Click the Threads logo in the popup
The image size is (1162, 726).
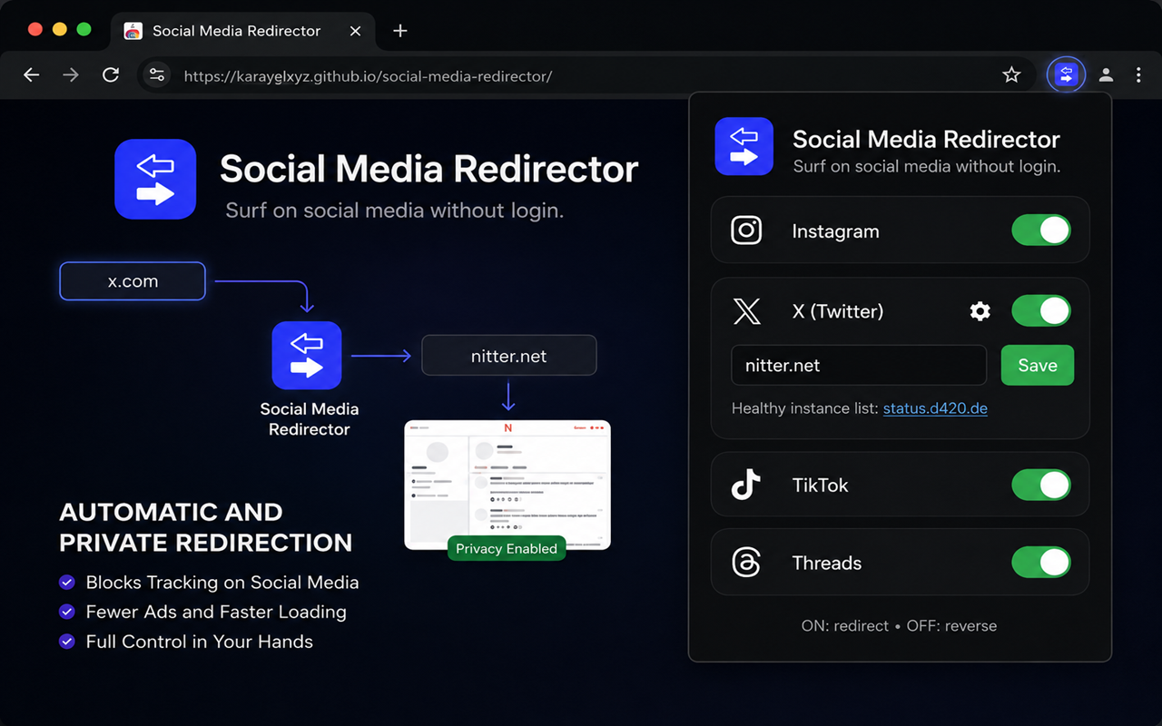tap(746, 563)
